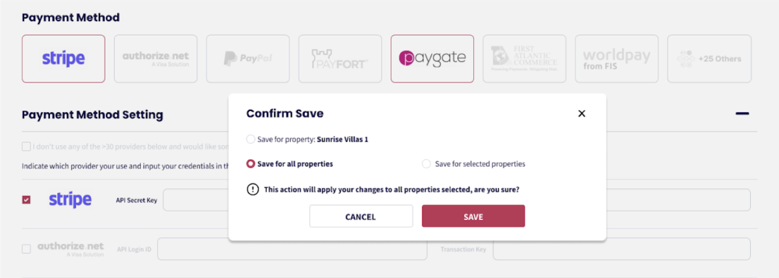Select Save for all properties option
Screen dimensions: 779x278
click(x=251, y=164)
